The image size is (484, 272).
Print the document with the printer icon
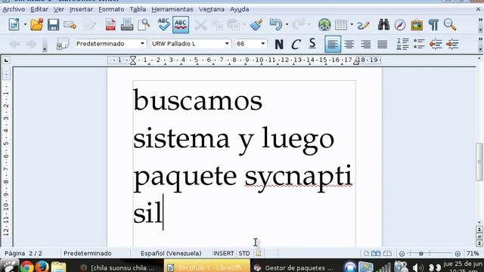click(x=127, y=24)
